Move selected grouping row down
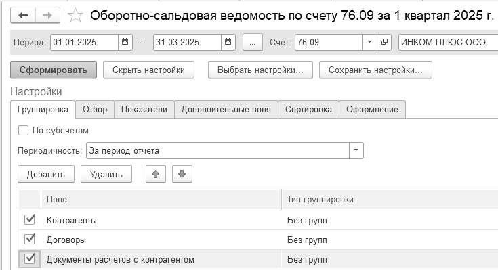 coord(182,174)
